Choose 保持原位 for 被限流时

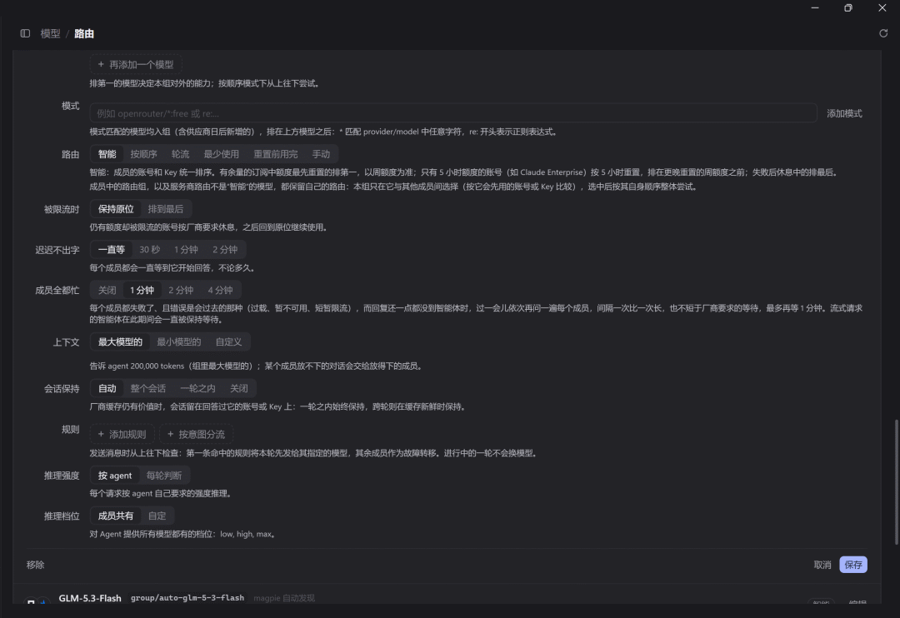tap(115, 209)
